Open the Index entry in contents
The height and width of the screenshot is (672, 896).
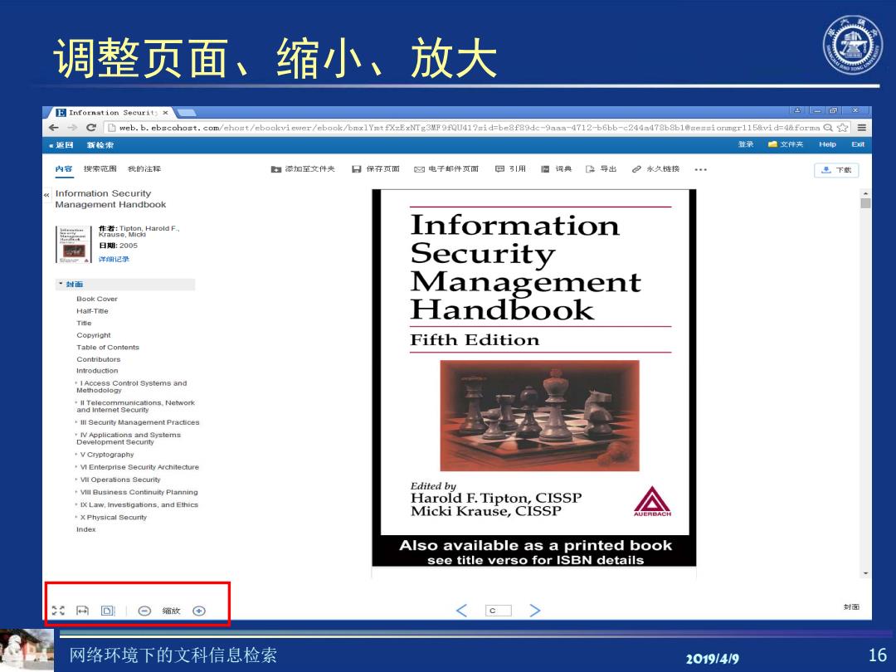(86, 529)
